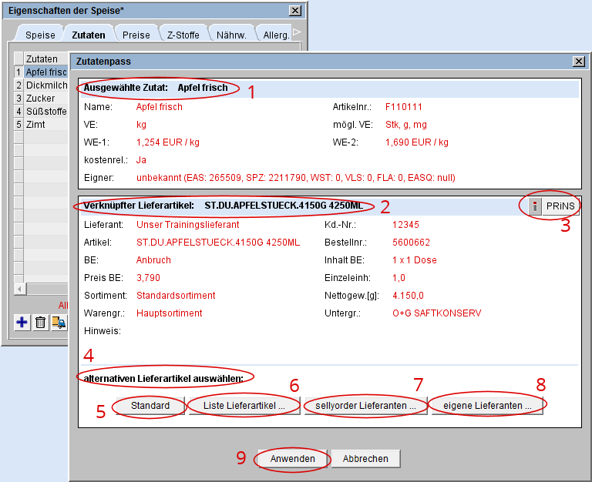Open the Allerg. tab

tap(276, 35)
